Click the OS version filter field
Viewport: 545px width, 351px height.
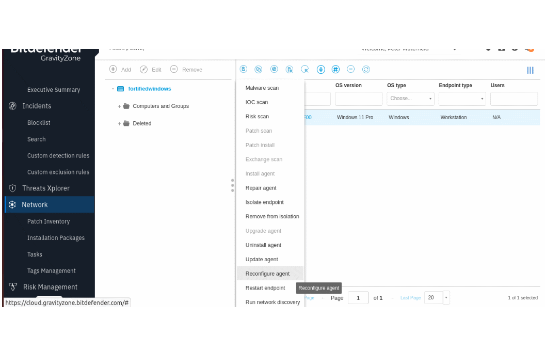tap(359, 99)
